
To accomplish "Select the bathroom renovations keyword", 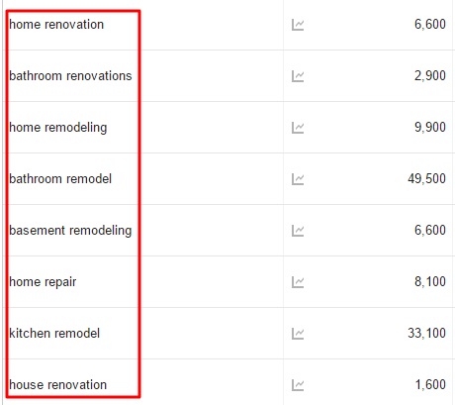I will tap(70, 76).
